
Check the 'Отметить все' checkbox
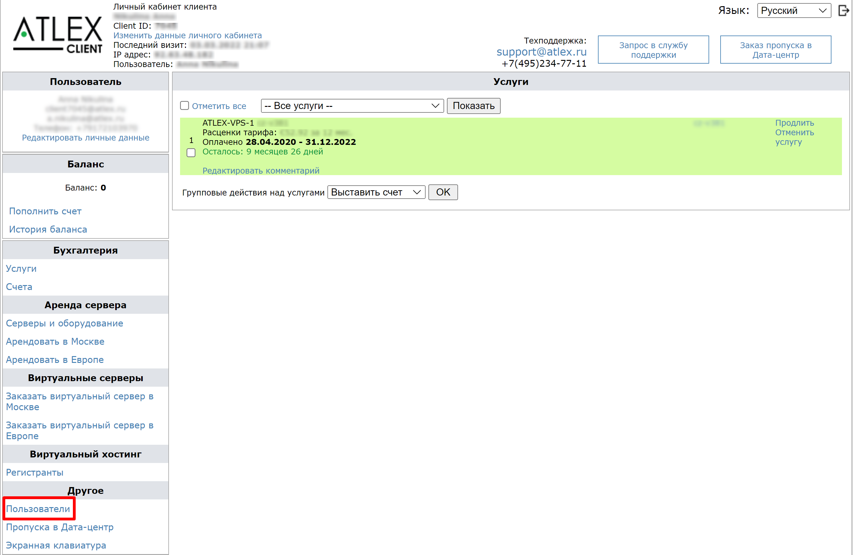coord(184,106)
